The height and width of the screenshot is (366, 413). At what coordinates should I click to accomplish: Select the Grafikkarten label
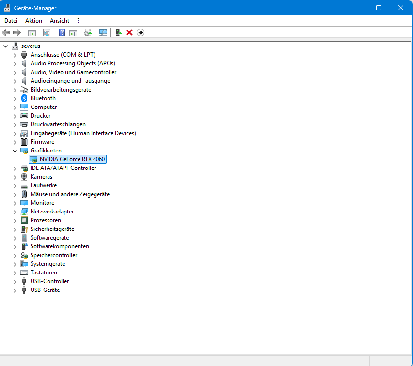[x=46, y=151]
